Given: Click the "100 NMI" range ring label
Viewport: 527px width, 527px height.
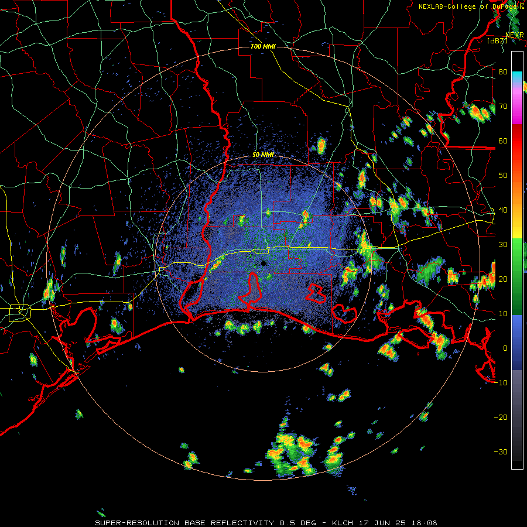Looking at the screenshot, I should (263, 46).
